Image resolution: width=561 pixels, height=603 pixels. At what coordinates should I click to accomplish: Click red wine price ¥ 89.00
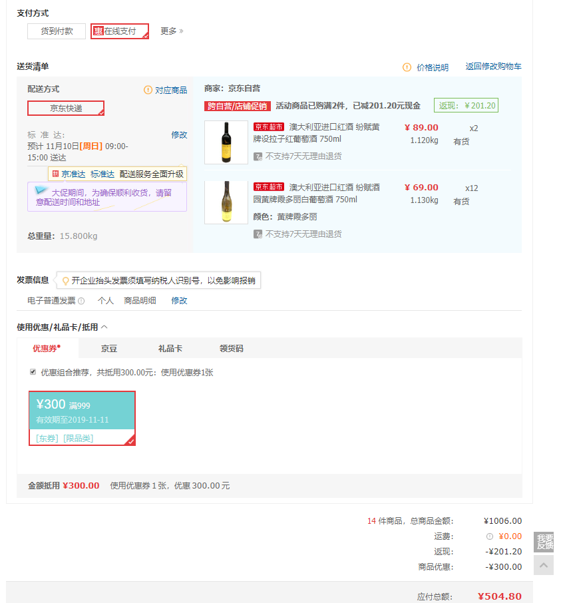[421, 127]
